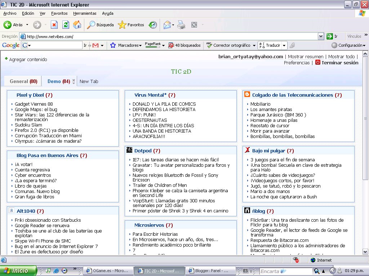Click the highlighter pen icon on Google toolbar

[x=292, y=45]
